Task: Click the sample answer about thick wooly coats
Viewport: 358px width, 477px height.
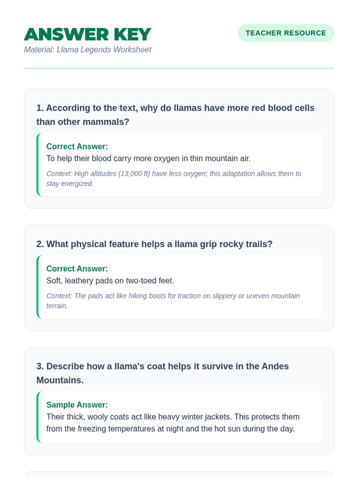Action: (x=173, y=423)
